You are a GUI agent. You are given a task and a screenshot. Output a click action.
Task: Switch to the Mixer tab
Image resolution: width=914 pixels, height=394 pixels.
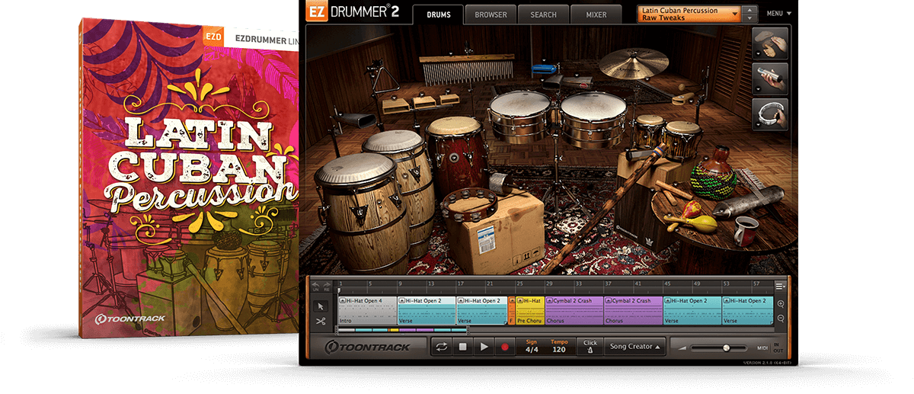click(x=596, y=14)
